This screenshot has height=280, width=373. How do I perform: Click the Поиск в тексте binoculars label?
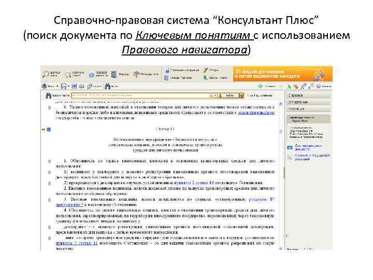(x=58, y=95)
